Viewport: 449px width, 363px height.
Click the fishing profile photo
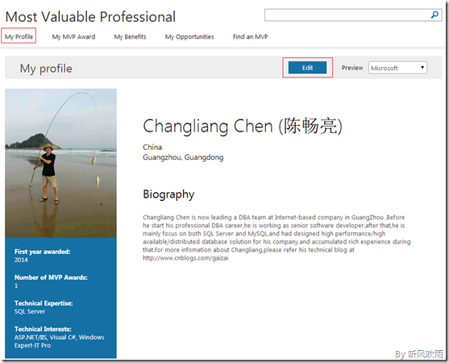[60, 163]
